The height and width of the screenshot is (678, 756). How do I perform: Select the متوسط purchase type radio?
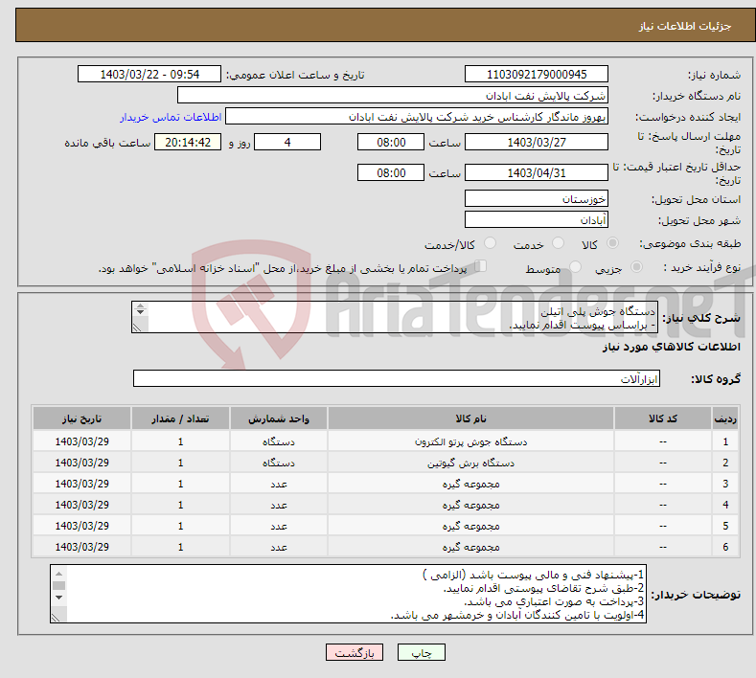[x=575, y=266]
